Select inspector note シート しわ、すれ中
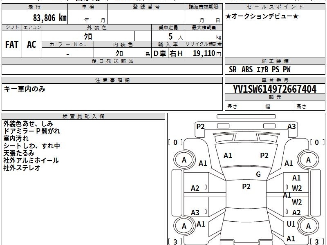The height and width of the screenshot is (245, 327). click(x=32, y=146)
